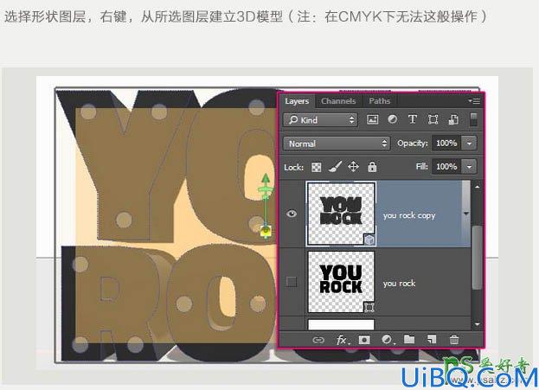539x390 pixels.
Task: Lock position move icon
Action: (353, 167)
